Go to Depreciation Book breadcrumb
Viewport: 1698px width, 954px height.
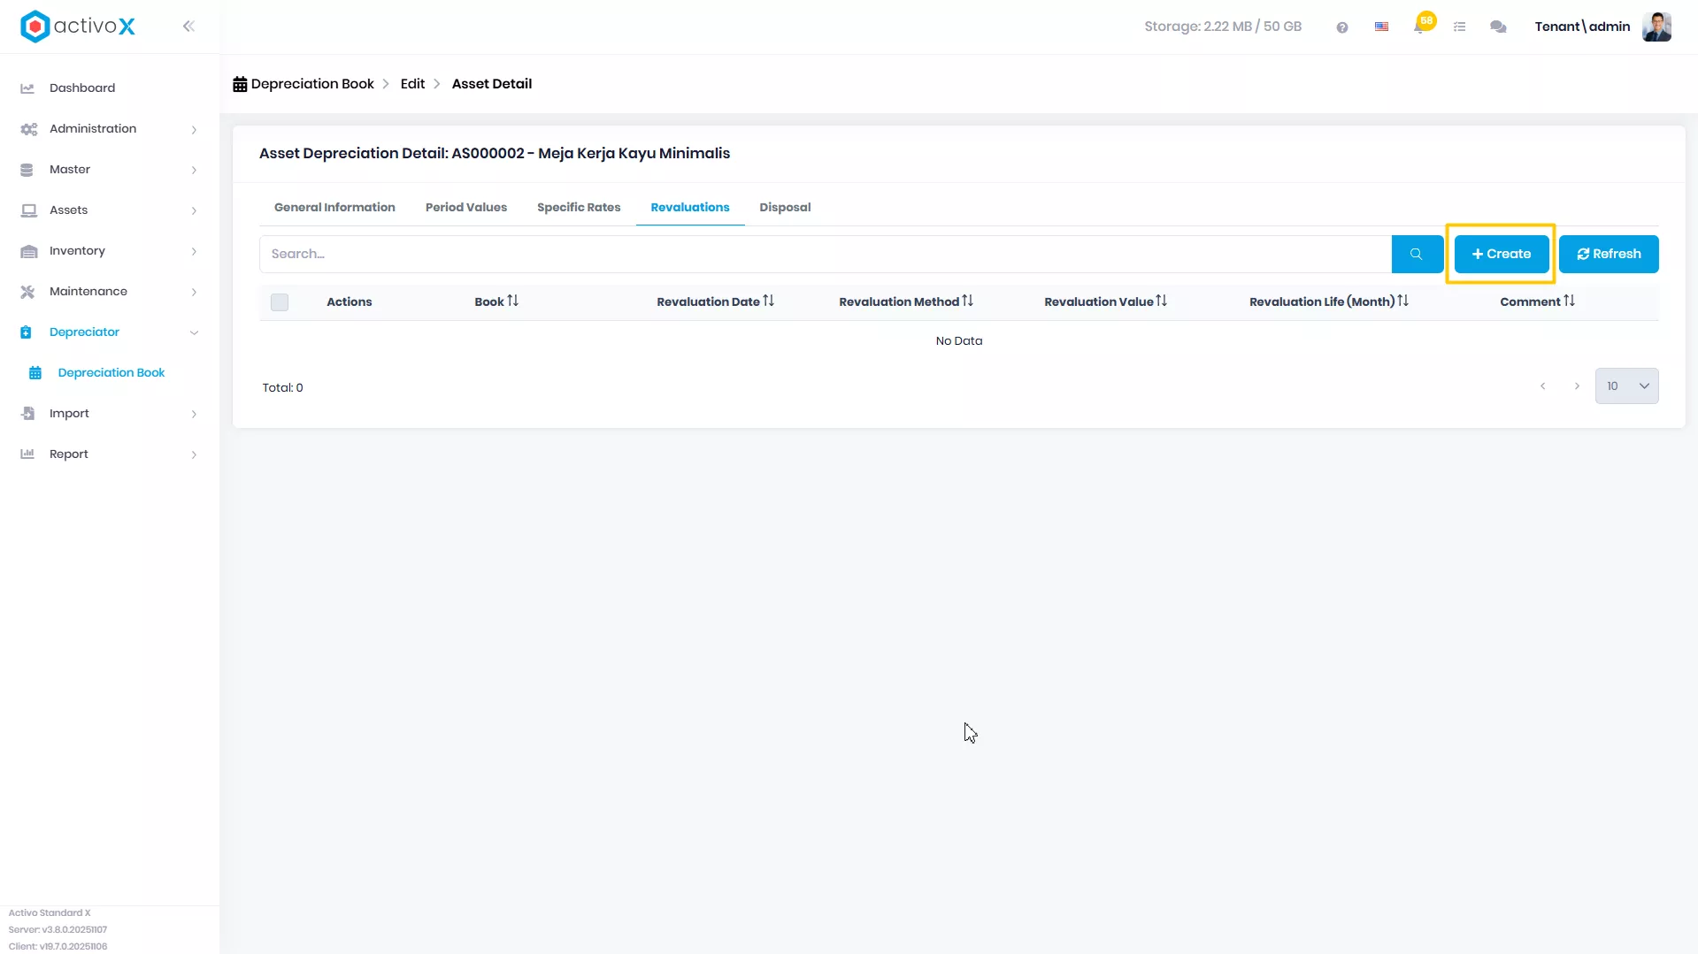(303, 84)
